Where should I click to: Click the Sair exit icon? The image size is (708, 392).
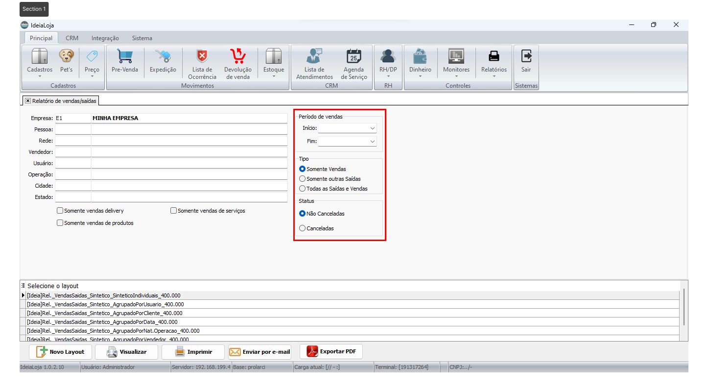(526, 57)
